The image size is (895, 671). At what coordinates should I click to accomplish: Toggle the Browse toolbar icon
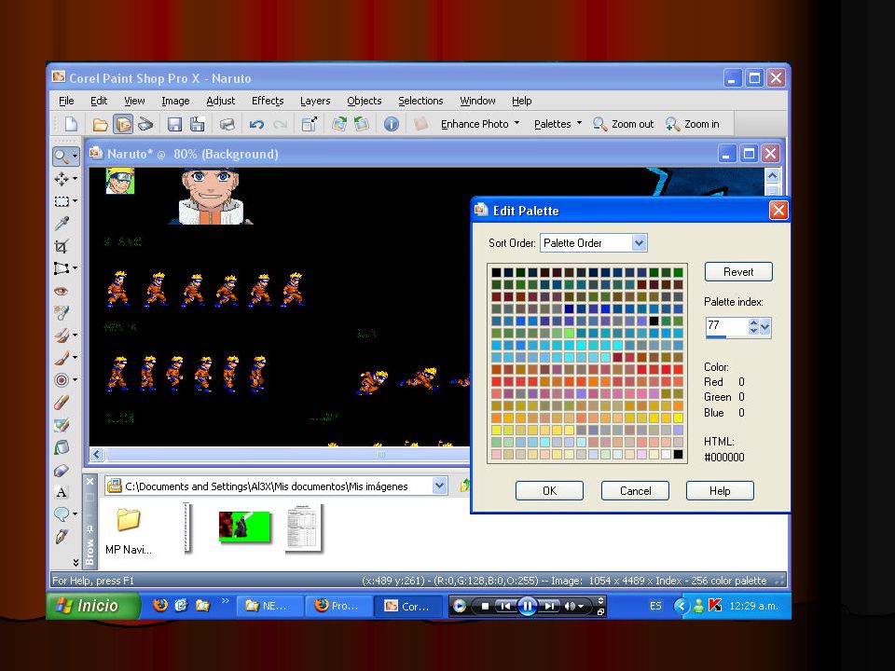coord(123,124)
